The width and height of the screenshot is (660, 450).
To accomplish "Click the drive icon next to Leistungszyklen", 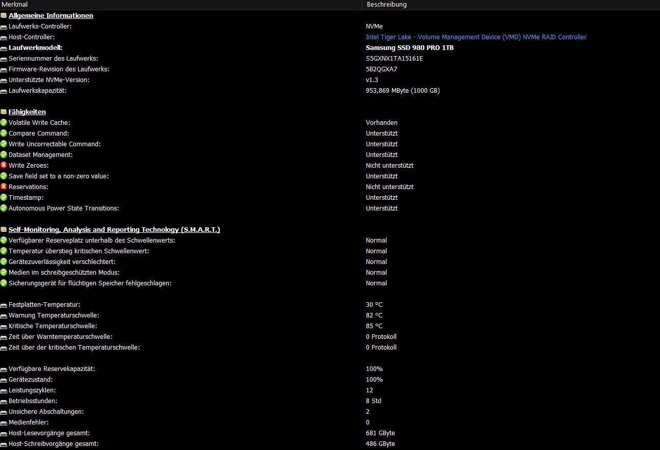I will point(4,390).
